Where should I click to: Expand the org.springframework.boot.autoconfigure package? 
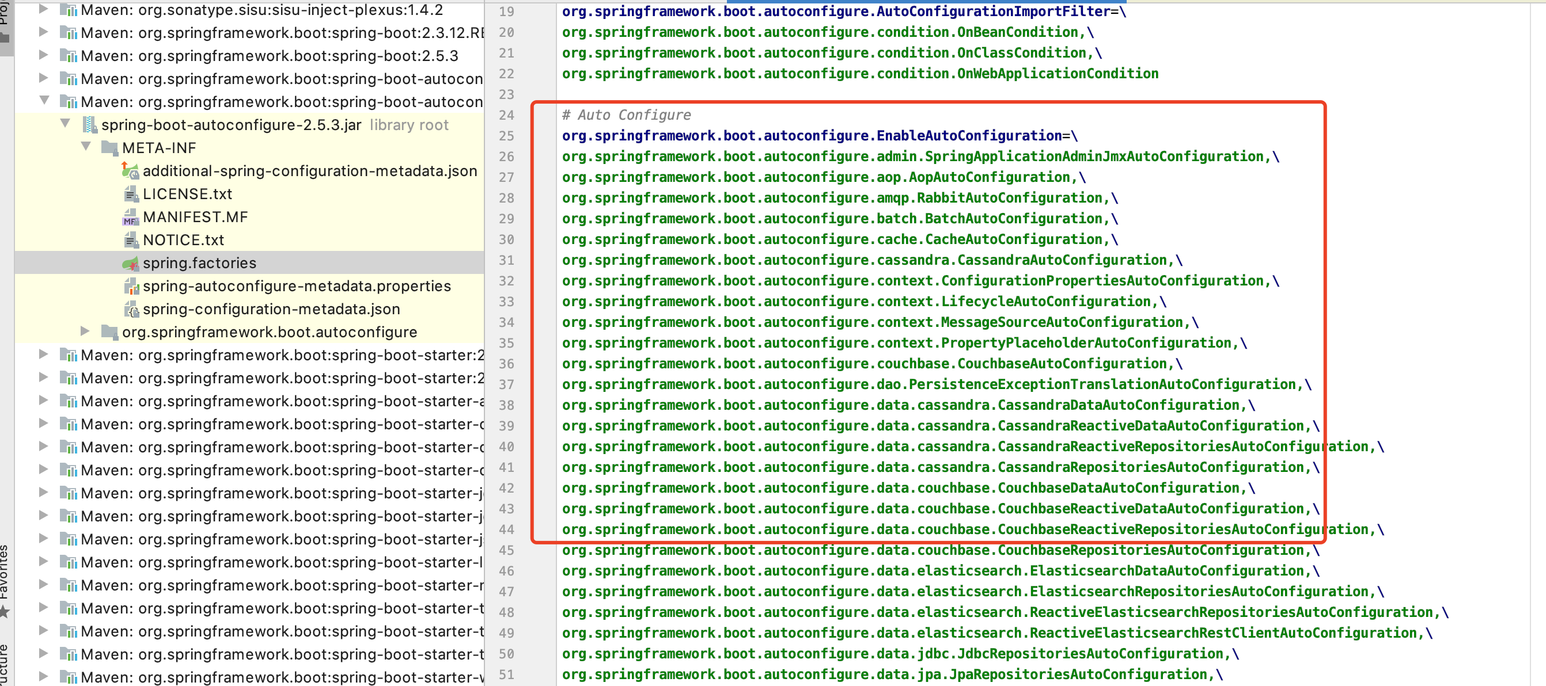tap(85, 331)
